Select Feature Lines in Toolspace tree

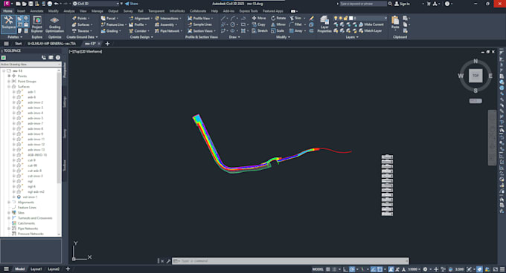tap(27, 208)
